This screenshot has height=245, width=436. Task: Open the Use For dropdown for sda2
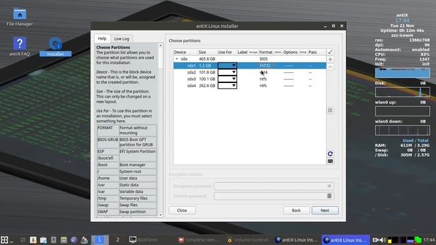click(227, 72)
